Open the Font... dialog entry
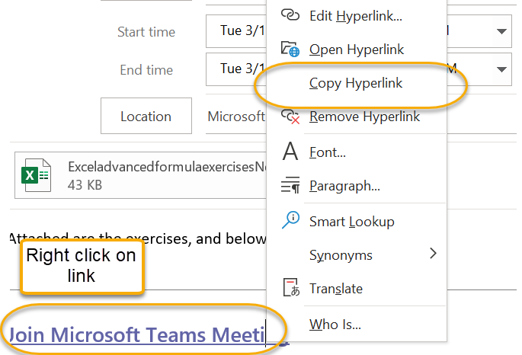Screen dimensions: 522x355 coord(356,152)
